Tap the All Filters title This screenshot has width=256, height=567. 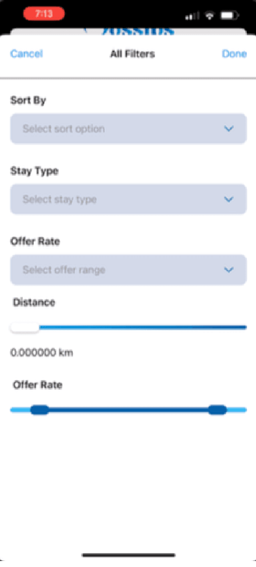click(x=133, y=54)
